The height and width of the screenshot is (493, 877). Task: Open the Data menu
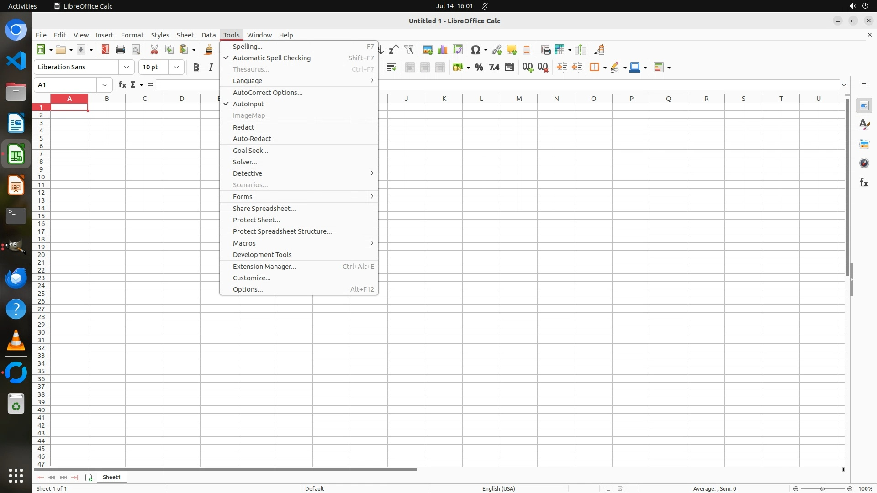pos(208,35)
